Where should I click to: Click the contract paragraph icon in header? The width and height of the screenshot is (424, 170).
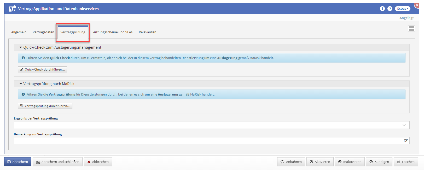point(12,9)
